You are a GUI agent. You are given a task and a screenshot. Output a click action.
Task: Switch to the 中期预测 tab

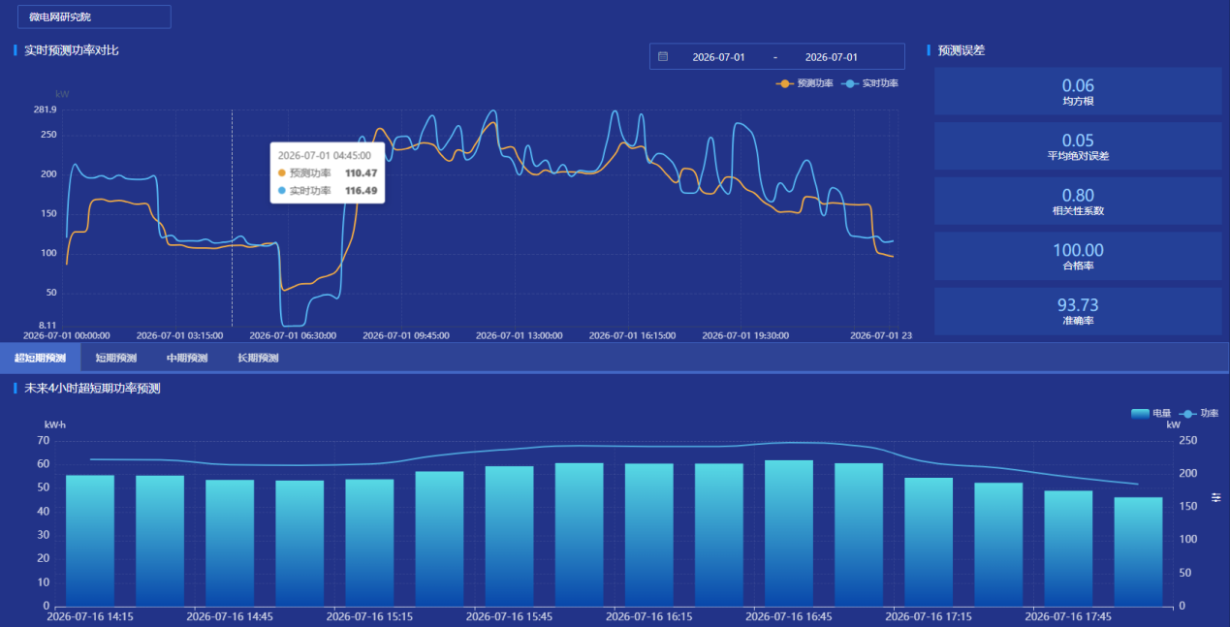point(186,358)
